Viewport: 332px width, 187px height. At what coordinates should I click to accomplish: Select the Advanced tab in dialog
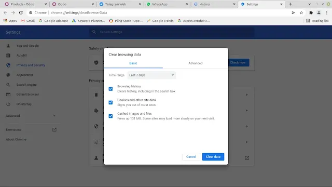pyautogui.click(x=196, y=63)
